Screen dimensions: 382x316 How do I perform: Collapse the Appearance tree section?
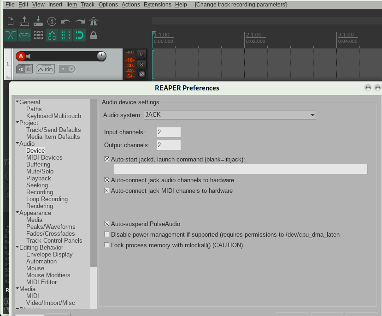[x=18, y=212]
